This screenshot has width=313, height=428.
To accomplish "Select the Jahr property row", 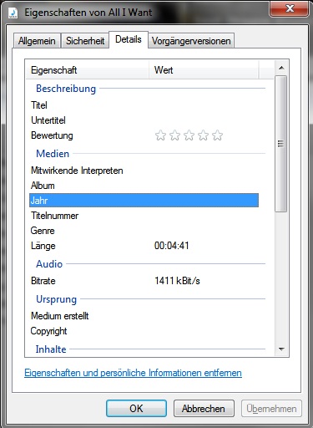I will click(x=144, y=201).
